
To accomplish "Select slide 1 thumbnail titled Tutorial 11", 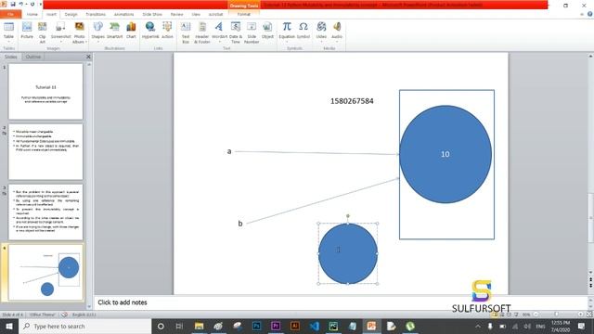I will tap(45, 91).
